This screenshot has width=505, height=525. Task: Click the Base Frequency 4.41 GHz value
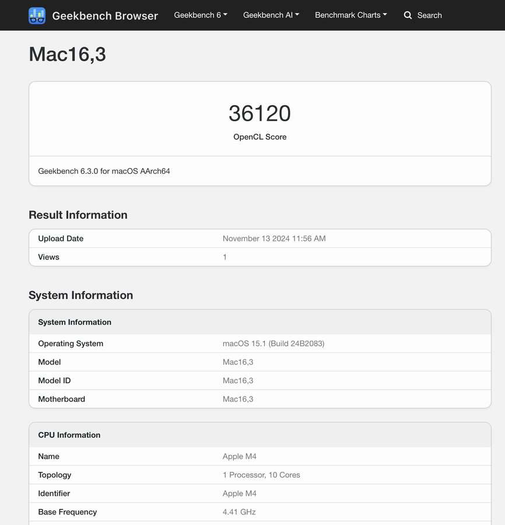[x=239, y=512]
